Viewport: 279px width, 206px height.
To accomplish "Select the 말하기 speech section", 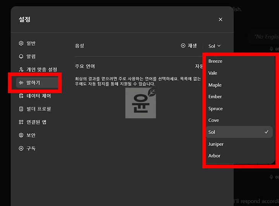I will point(37,83).
